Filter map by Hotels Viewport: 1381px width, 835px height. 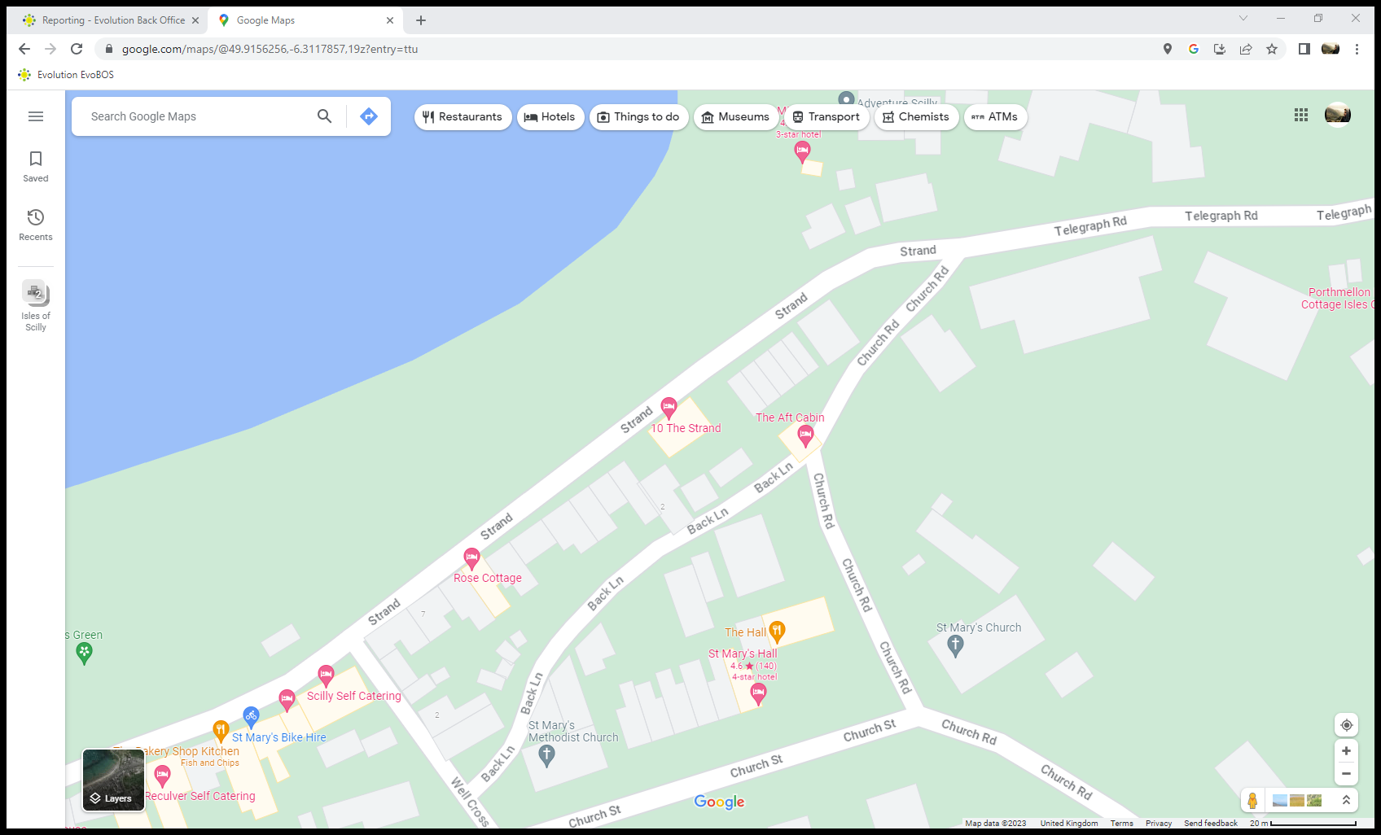(x=550, y=117)
